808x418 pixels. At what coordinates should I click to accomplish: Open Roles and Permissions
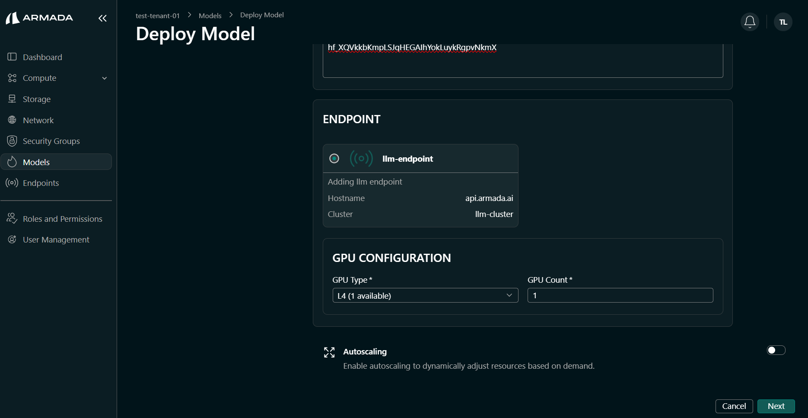pyautogui.click(x=62, y=219)
